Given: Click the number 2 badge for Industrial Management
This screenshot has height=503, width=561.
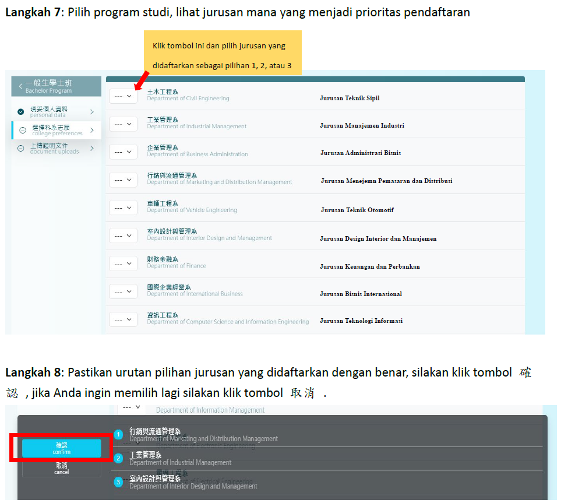Looking at the screenshot, I should pos(118,459).
